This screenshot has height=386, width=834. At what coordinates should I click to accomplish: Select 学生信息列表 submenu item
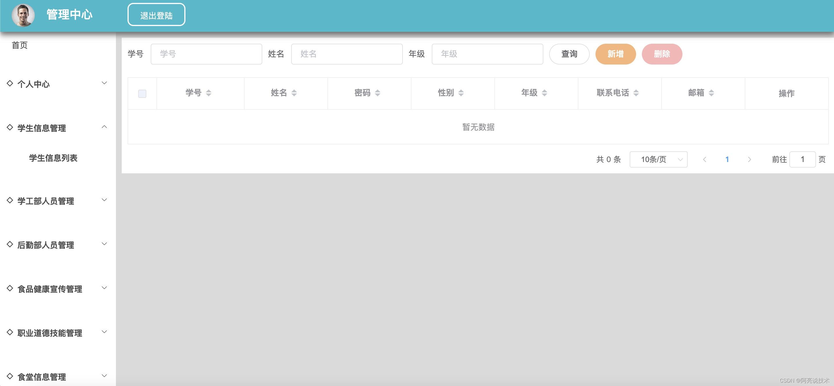pyautogui.click(x=53, y=158)
